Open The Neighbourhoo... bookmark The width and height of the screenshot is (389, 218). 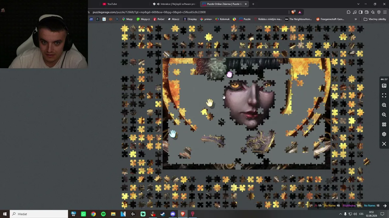click(x=298, y=19)
